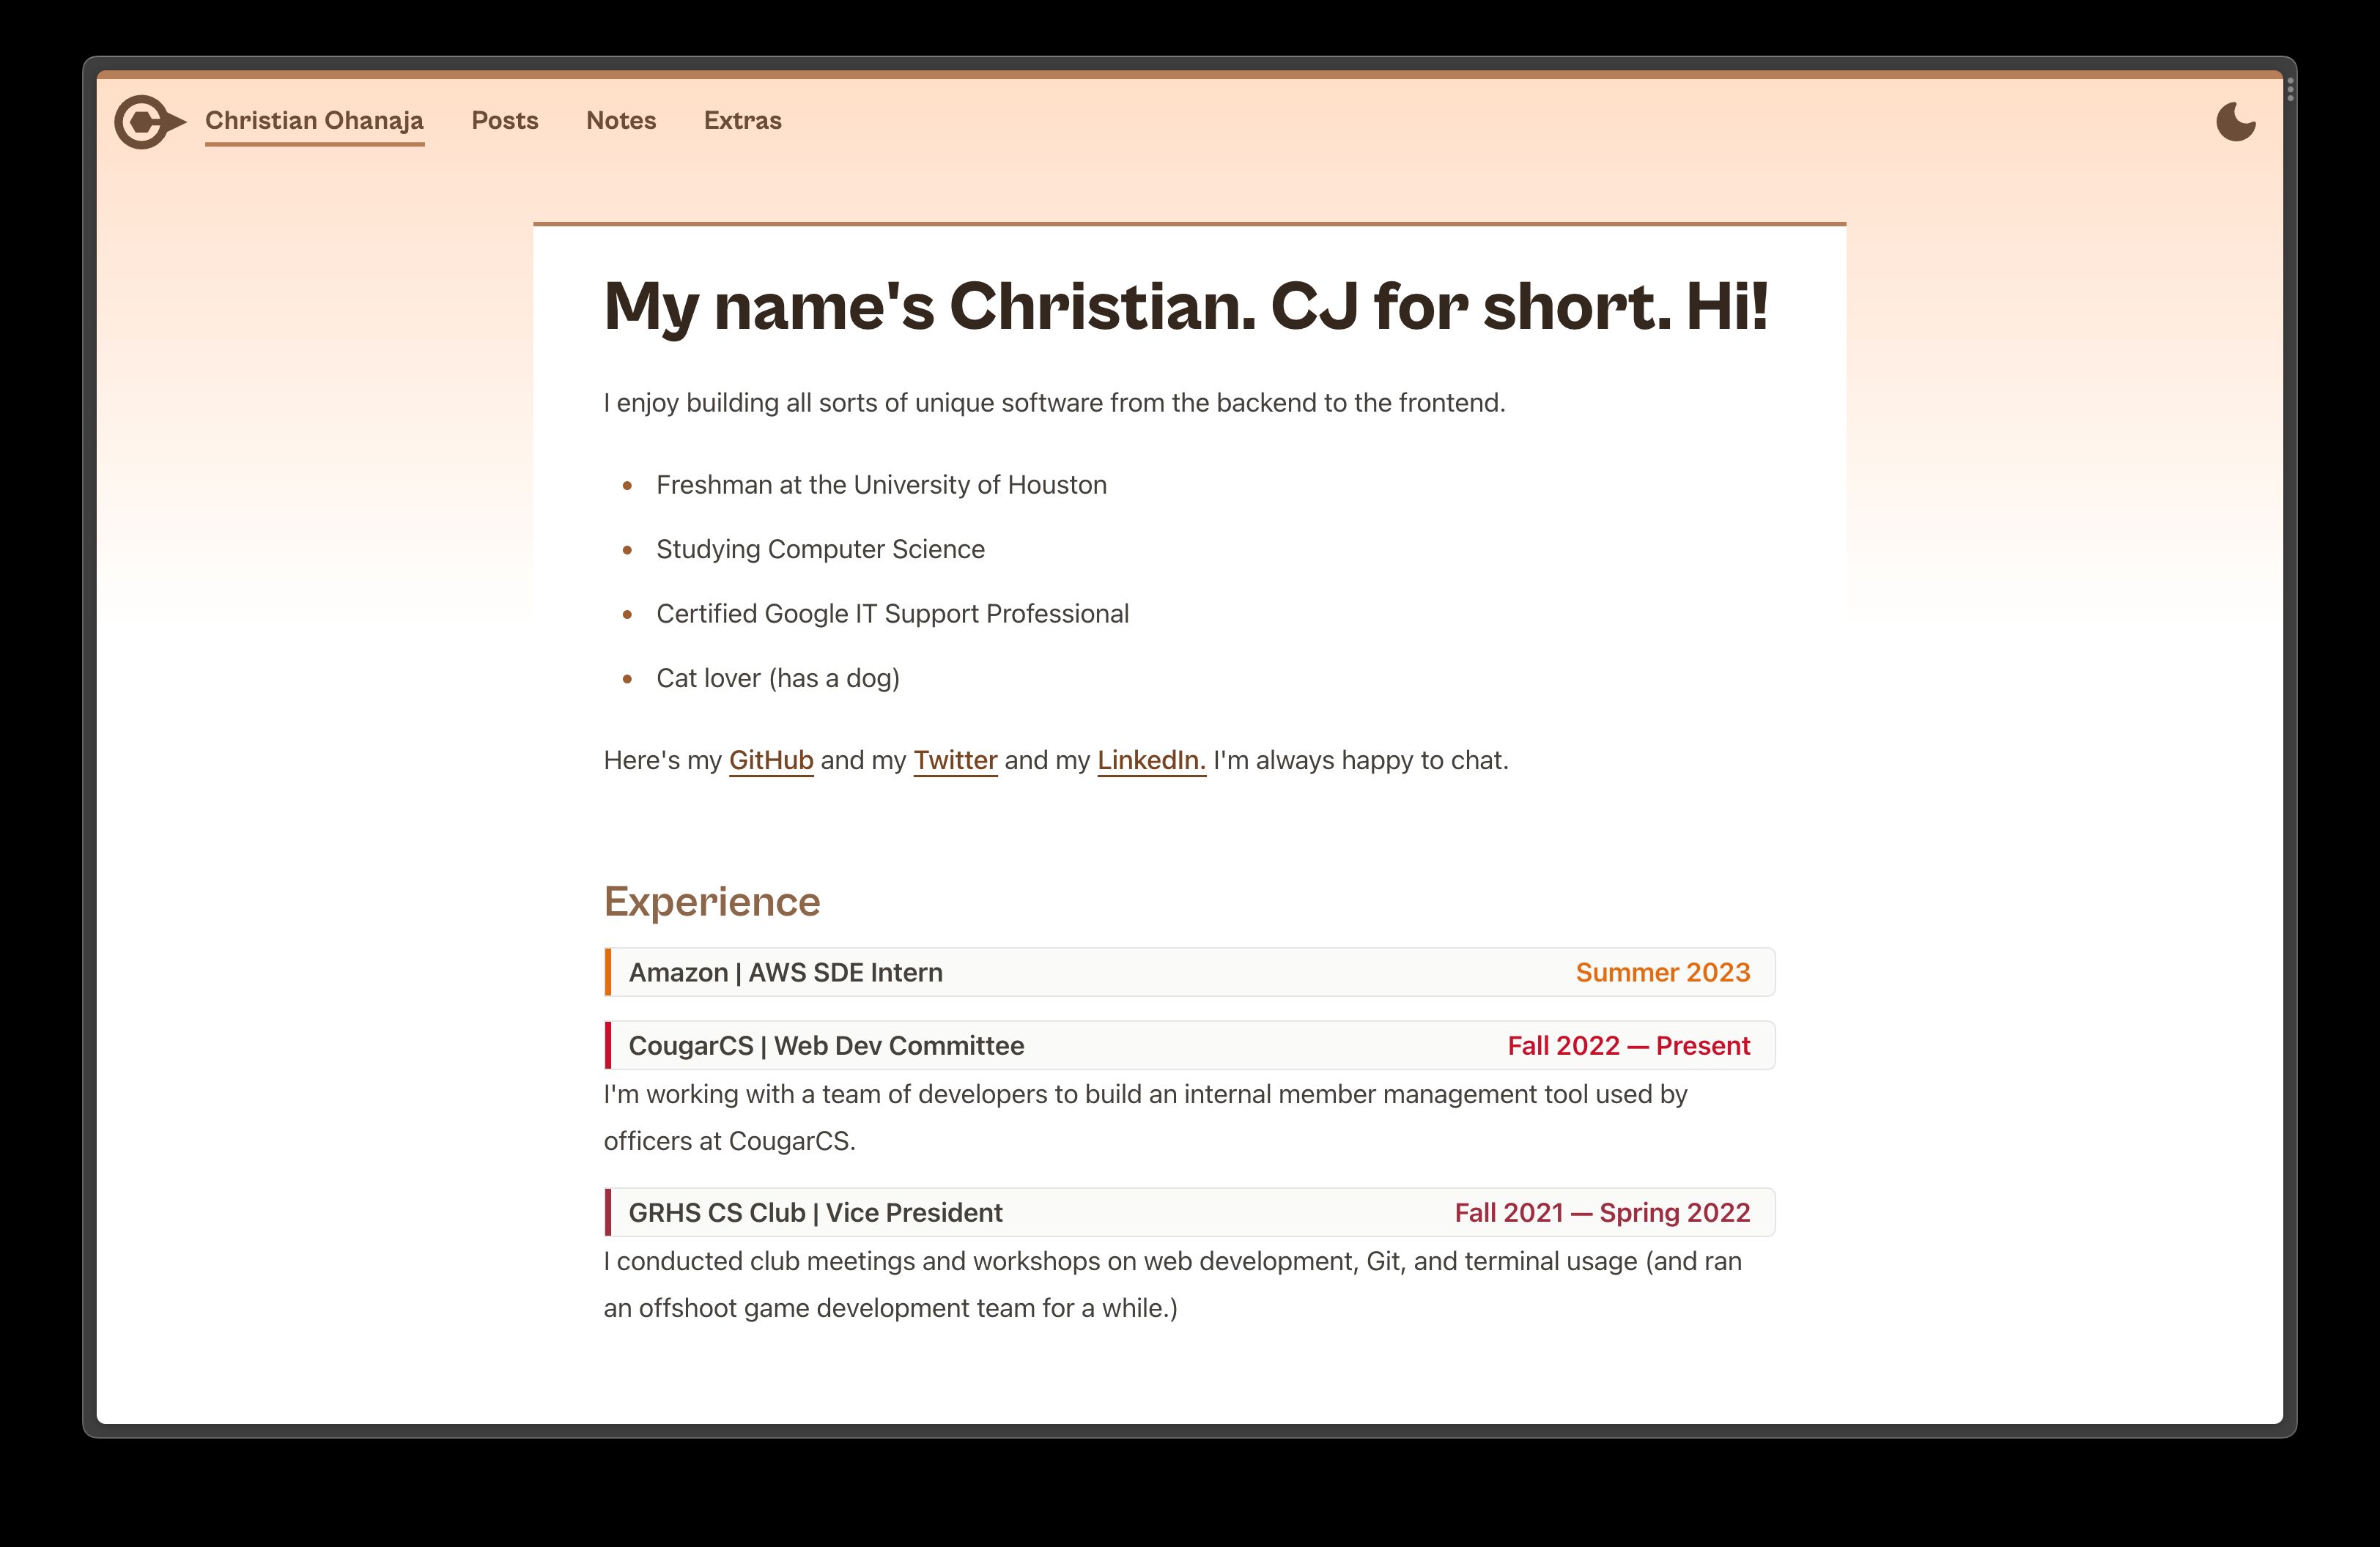This screenshot has height=1547, width=2380.
Task: Click the Fall 2022 — Present date label
Action: coord(1628,1045)
